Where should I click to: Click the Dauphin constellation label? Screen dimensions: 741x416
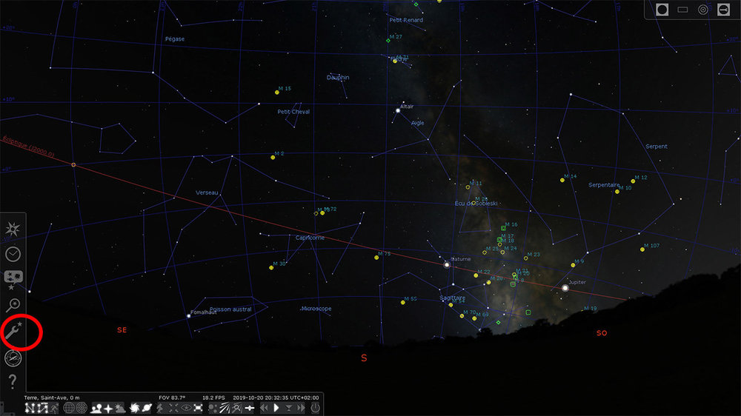coord(338,78)
